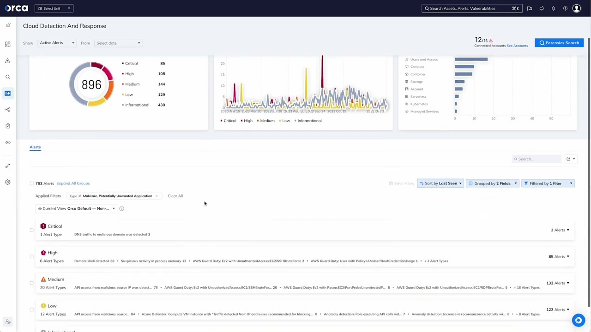Check the High group checkbox
Image resolution: width=591 pixels, height=332 pixels.
[x=31, y=256]
